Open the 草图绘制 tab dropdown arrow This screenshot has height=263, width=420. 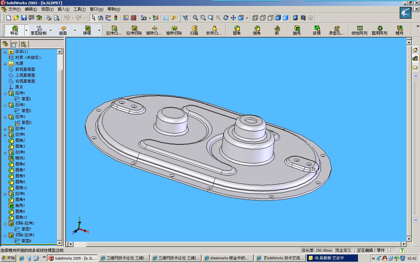pos(51,31)
